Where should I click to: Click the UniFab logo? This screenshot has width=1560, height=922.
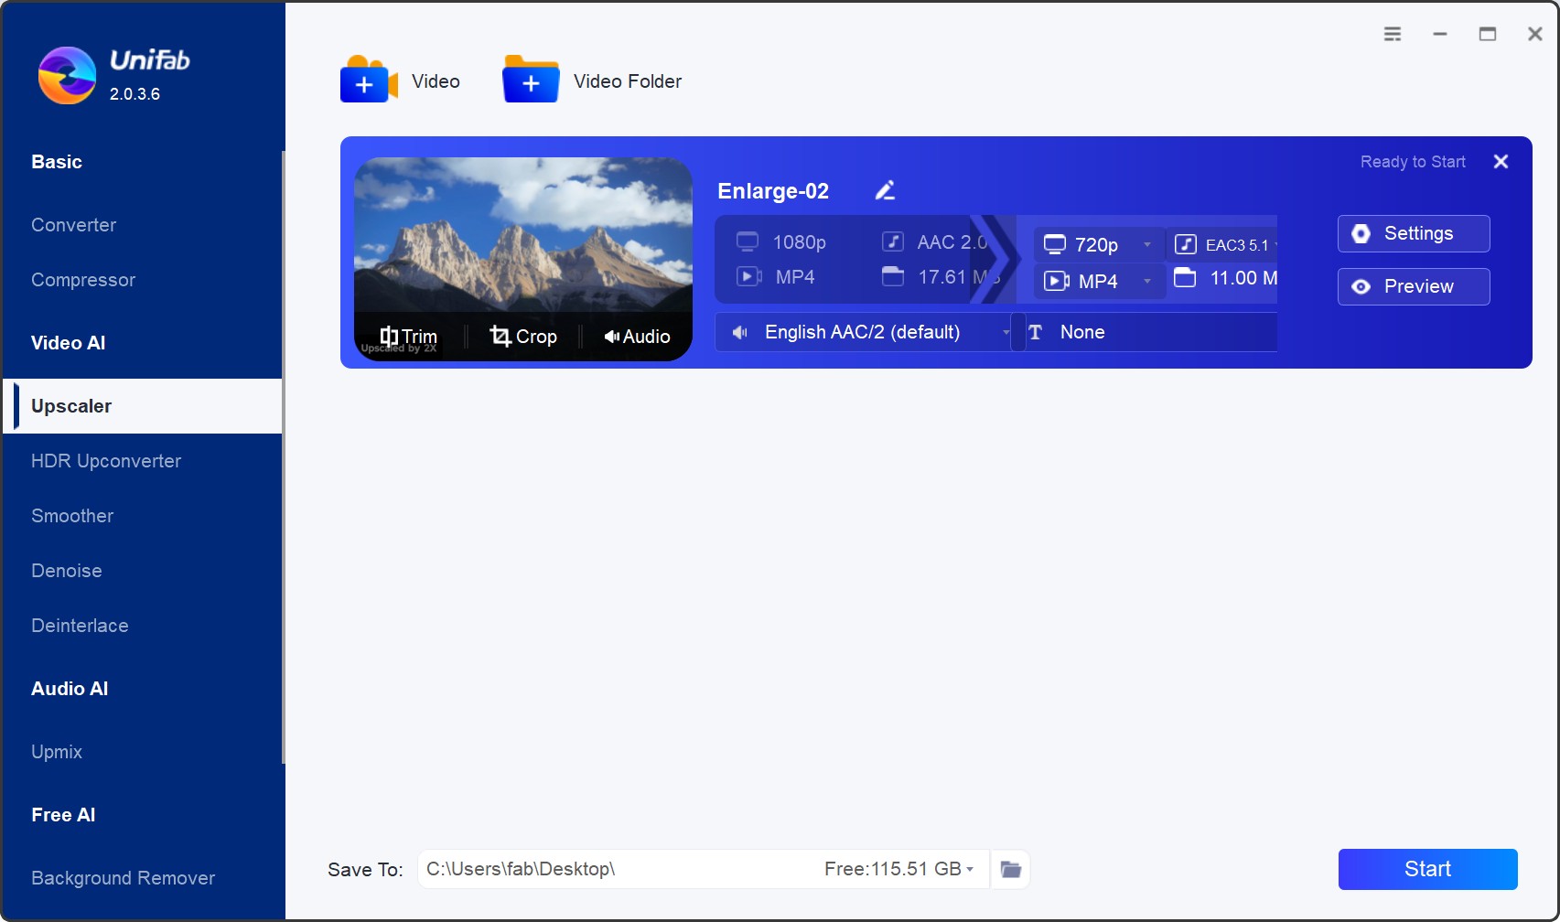(67, 75)
